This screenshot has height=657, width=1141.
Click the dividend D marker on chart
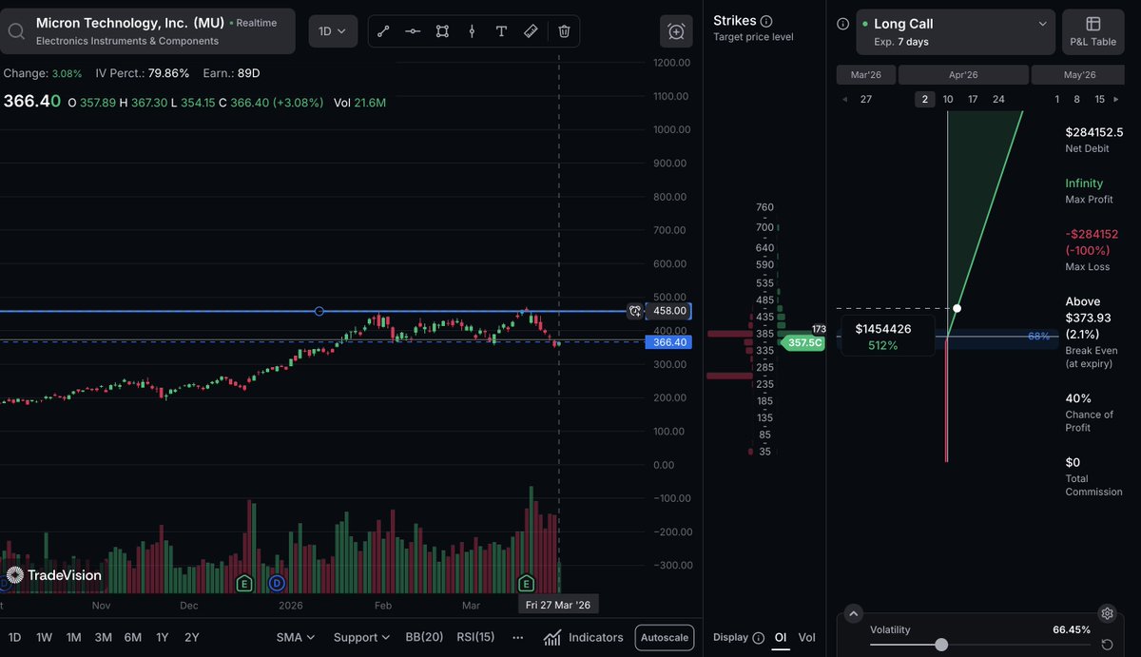(277, 583)
